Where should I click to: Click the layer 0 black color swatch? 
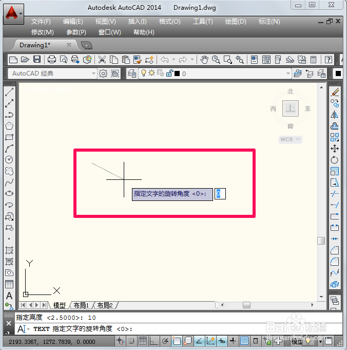(177, 73)
